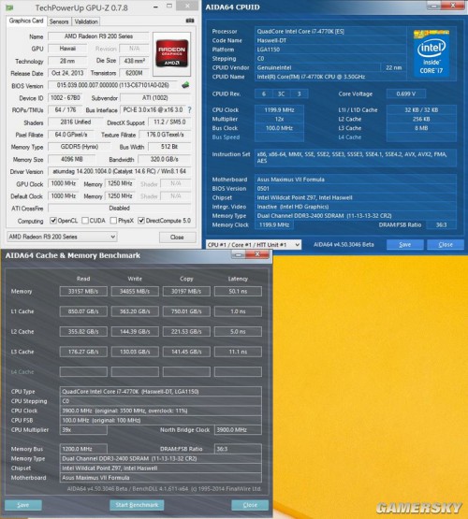Click the Start Benchmark button
Viewport: 468px width, 519px height.
137,505
